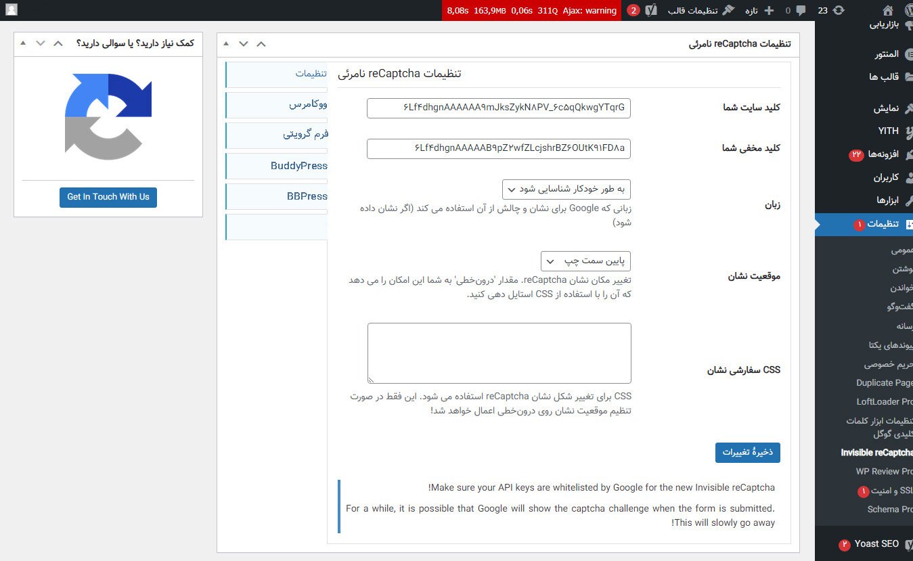Focus the کلید سایت شما key field
The image size is (913, 561).
pyautogui.click(x=499, y=108)
